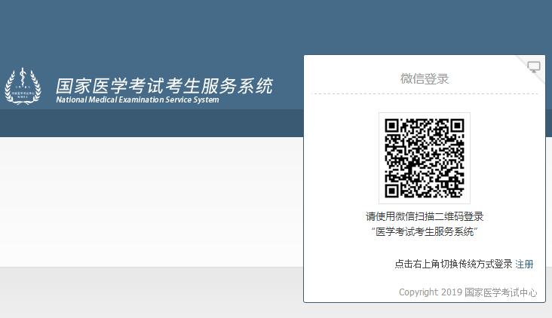The width and height of the screenshot is (552, 318).
Task: Click the Copyright 2019 国家医学考试中心 footer
Action: point(468,292)
